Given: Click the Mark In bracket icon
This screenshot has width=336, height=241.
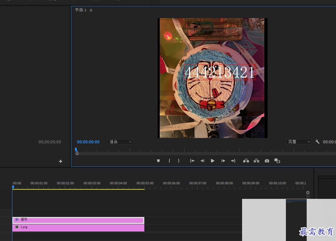Looking at the screenshot, I should click(169, 161).
